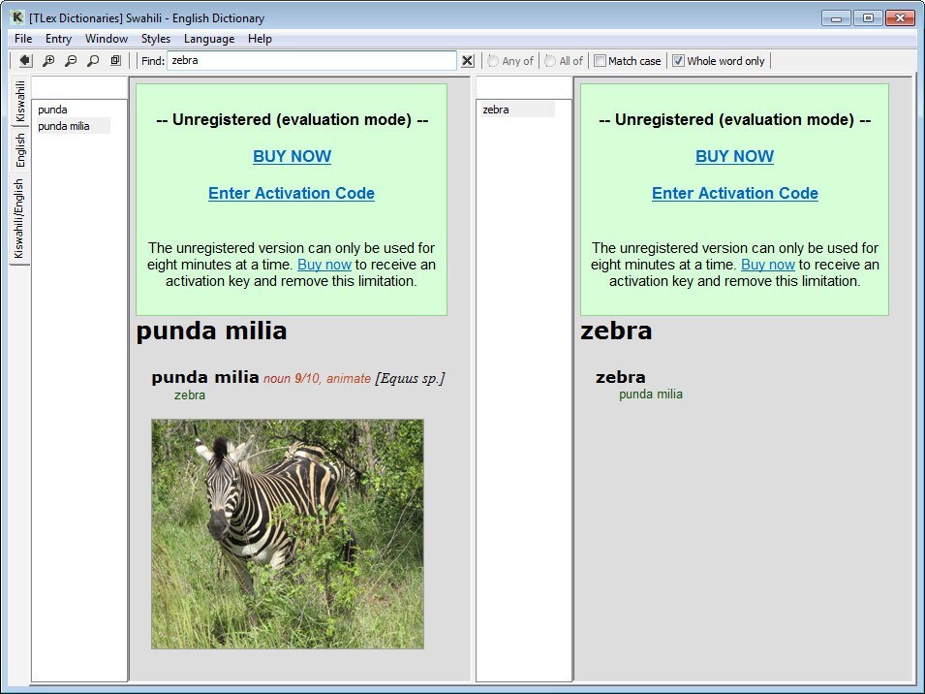Click the duplicate window icon on the toolbar
Viewport: 925px width, 694px height.
[115, 60]
